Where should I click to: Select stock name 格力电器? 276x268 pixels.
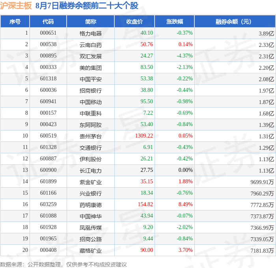[x=90, y=33]
